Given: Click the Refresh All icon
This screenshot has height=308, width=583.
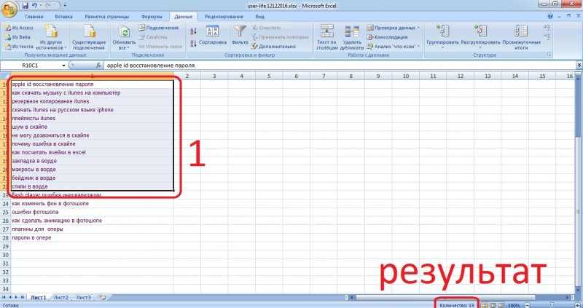Looking at the screenshot, I should [125, 32].
